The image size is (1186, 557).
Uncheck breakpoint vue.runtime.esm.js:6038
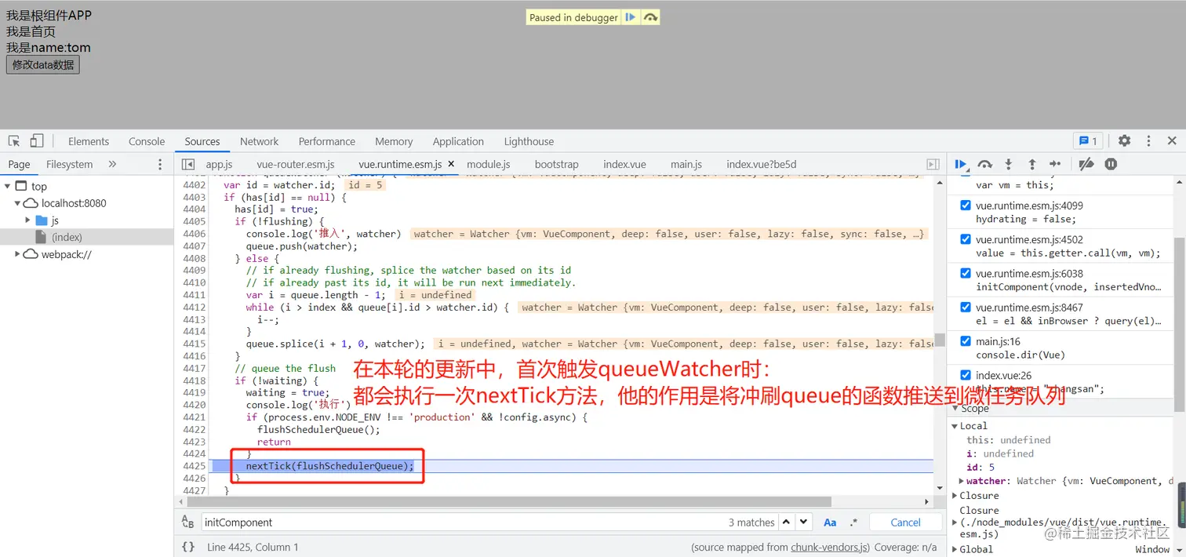tap(966, 273)
